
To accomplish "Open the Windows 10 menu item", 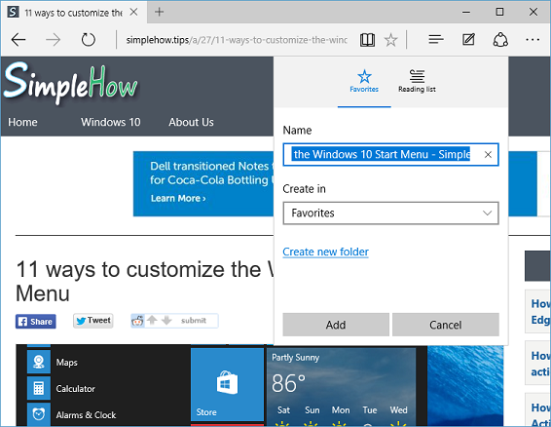I will click(x=111, y=122).
